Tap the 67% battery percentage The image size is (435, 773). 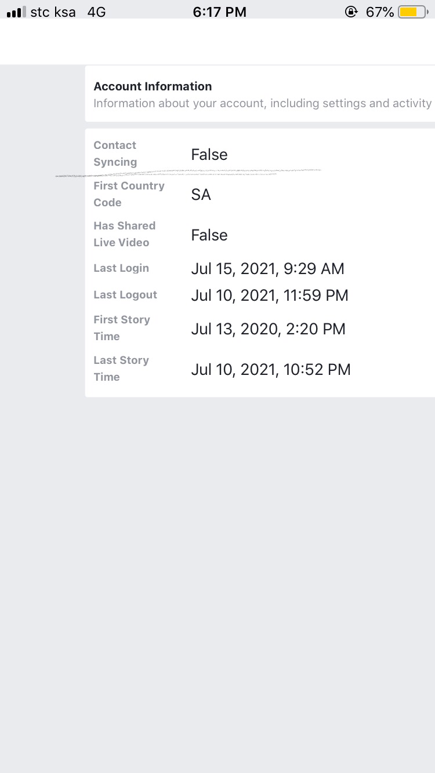(380, 12)
